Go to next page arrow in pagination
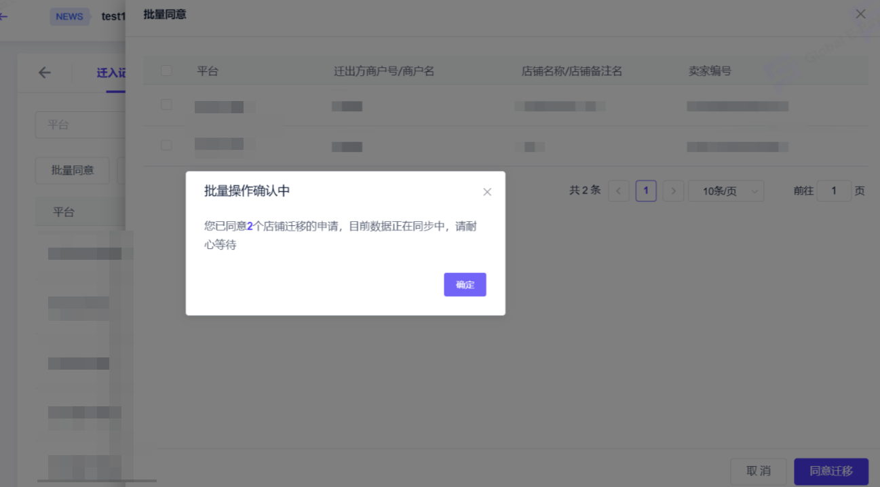 pos(672,191)
